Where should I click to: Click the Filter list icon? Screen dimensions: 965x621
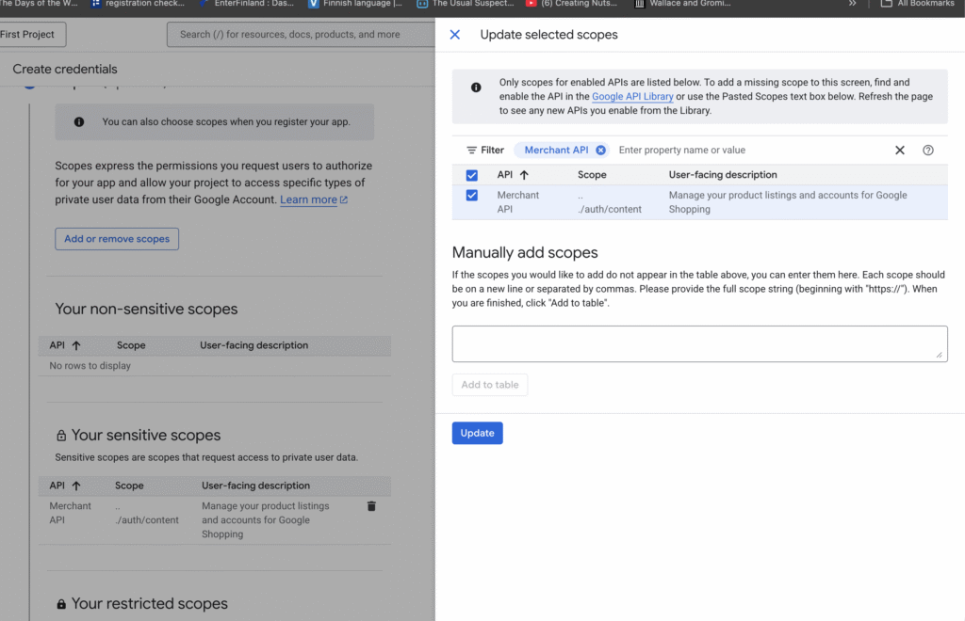[x=472, y=151]
